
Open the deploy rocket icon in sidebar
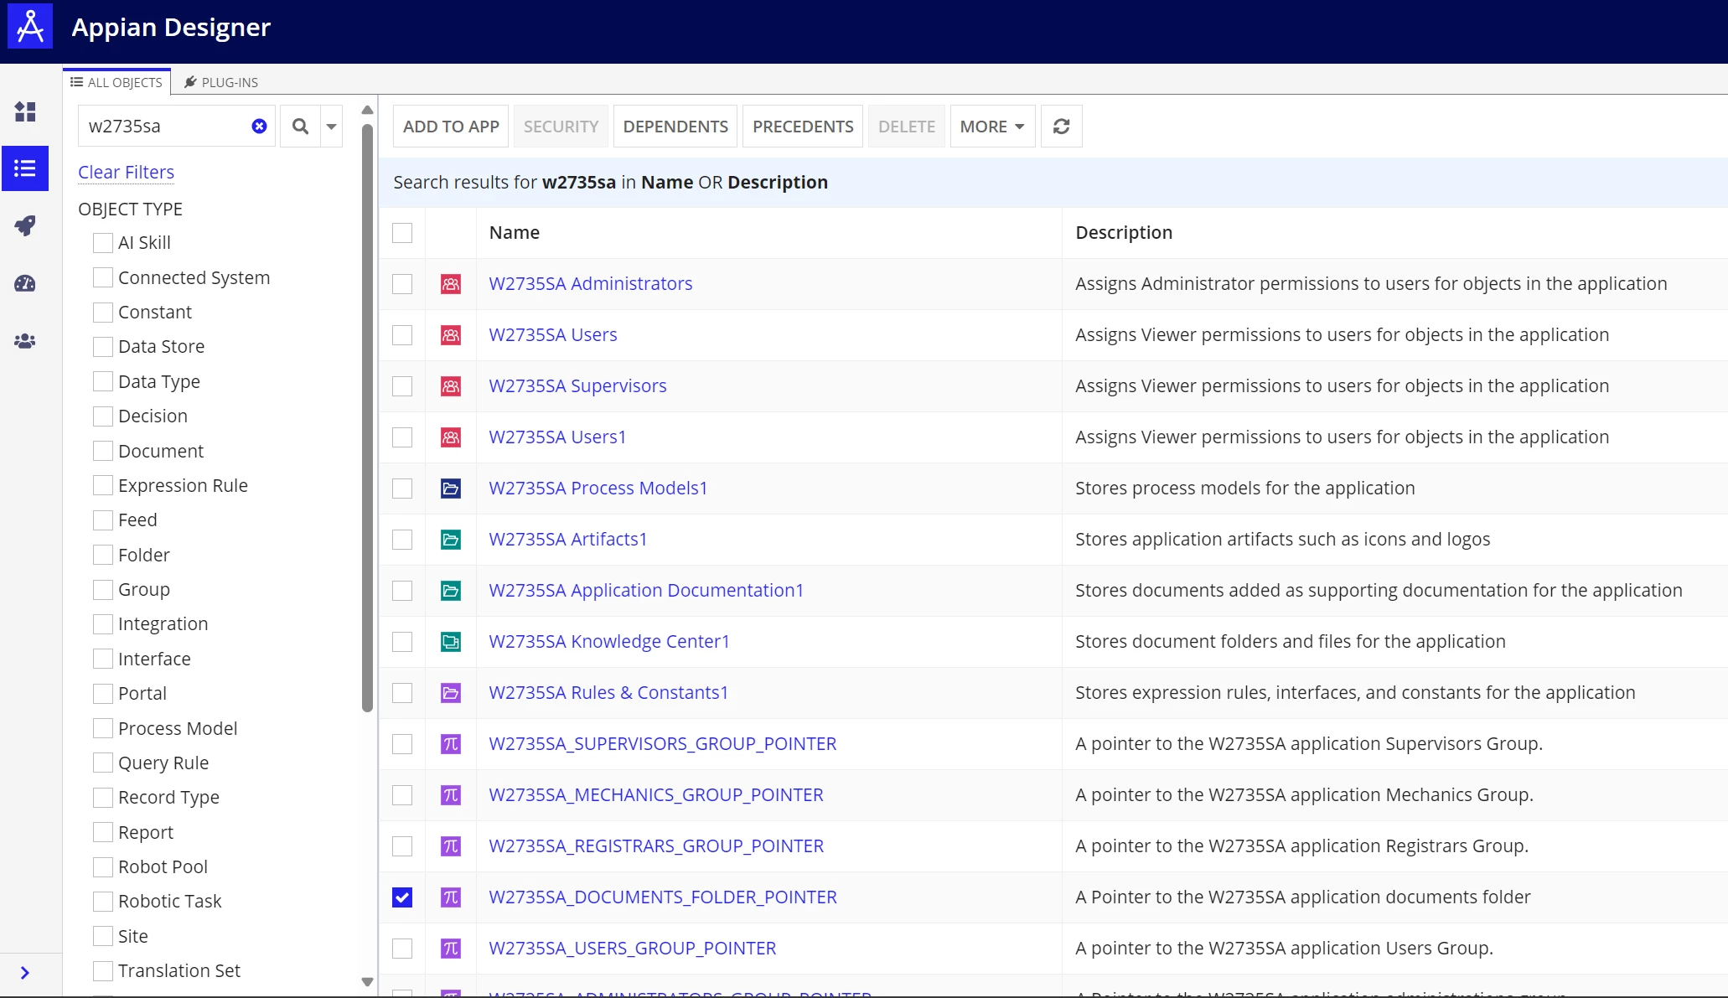click(x=25, y=225)
